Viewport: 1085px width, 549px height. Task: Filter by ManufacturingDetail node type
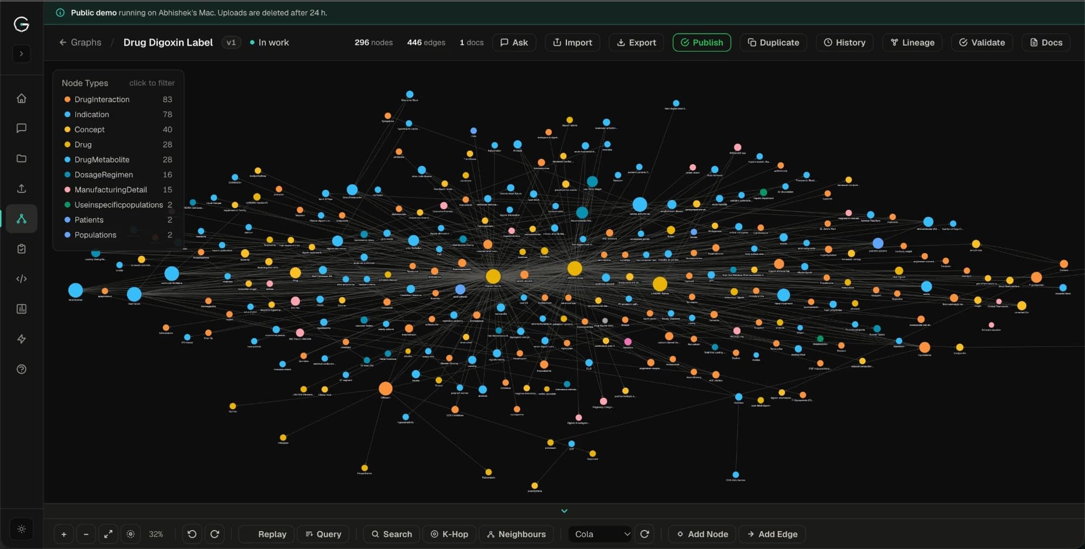(118, 190)
